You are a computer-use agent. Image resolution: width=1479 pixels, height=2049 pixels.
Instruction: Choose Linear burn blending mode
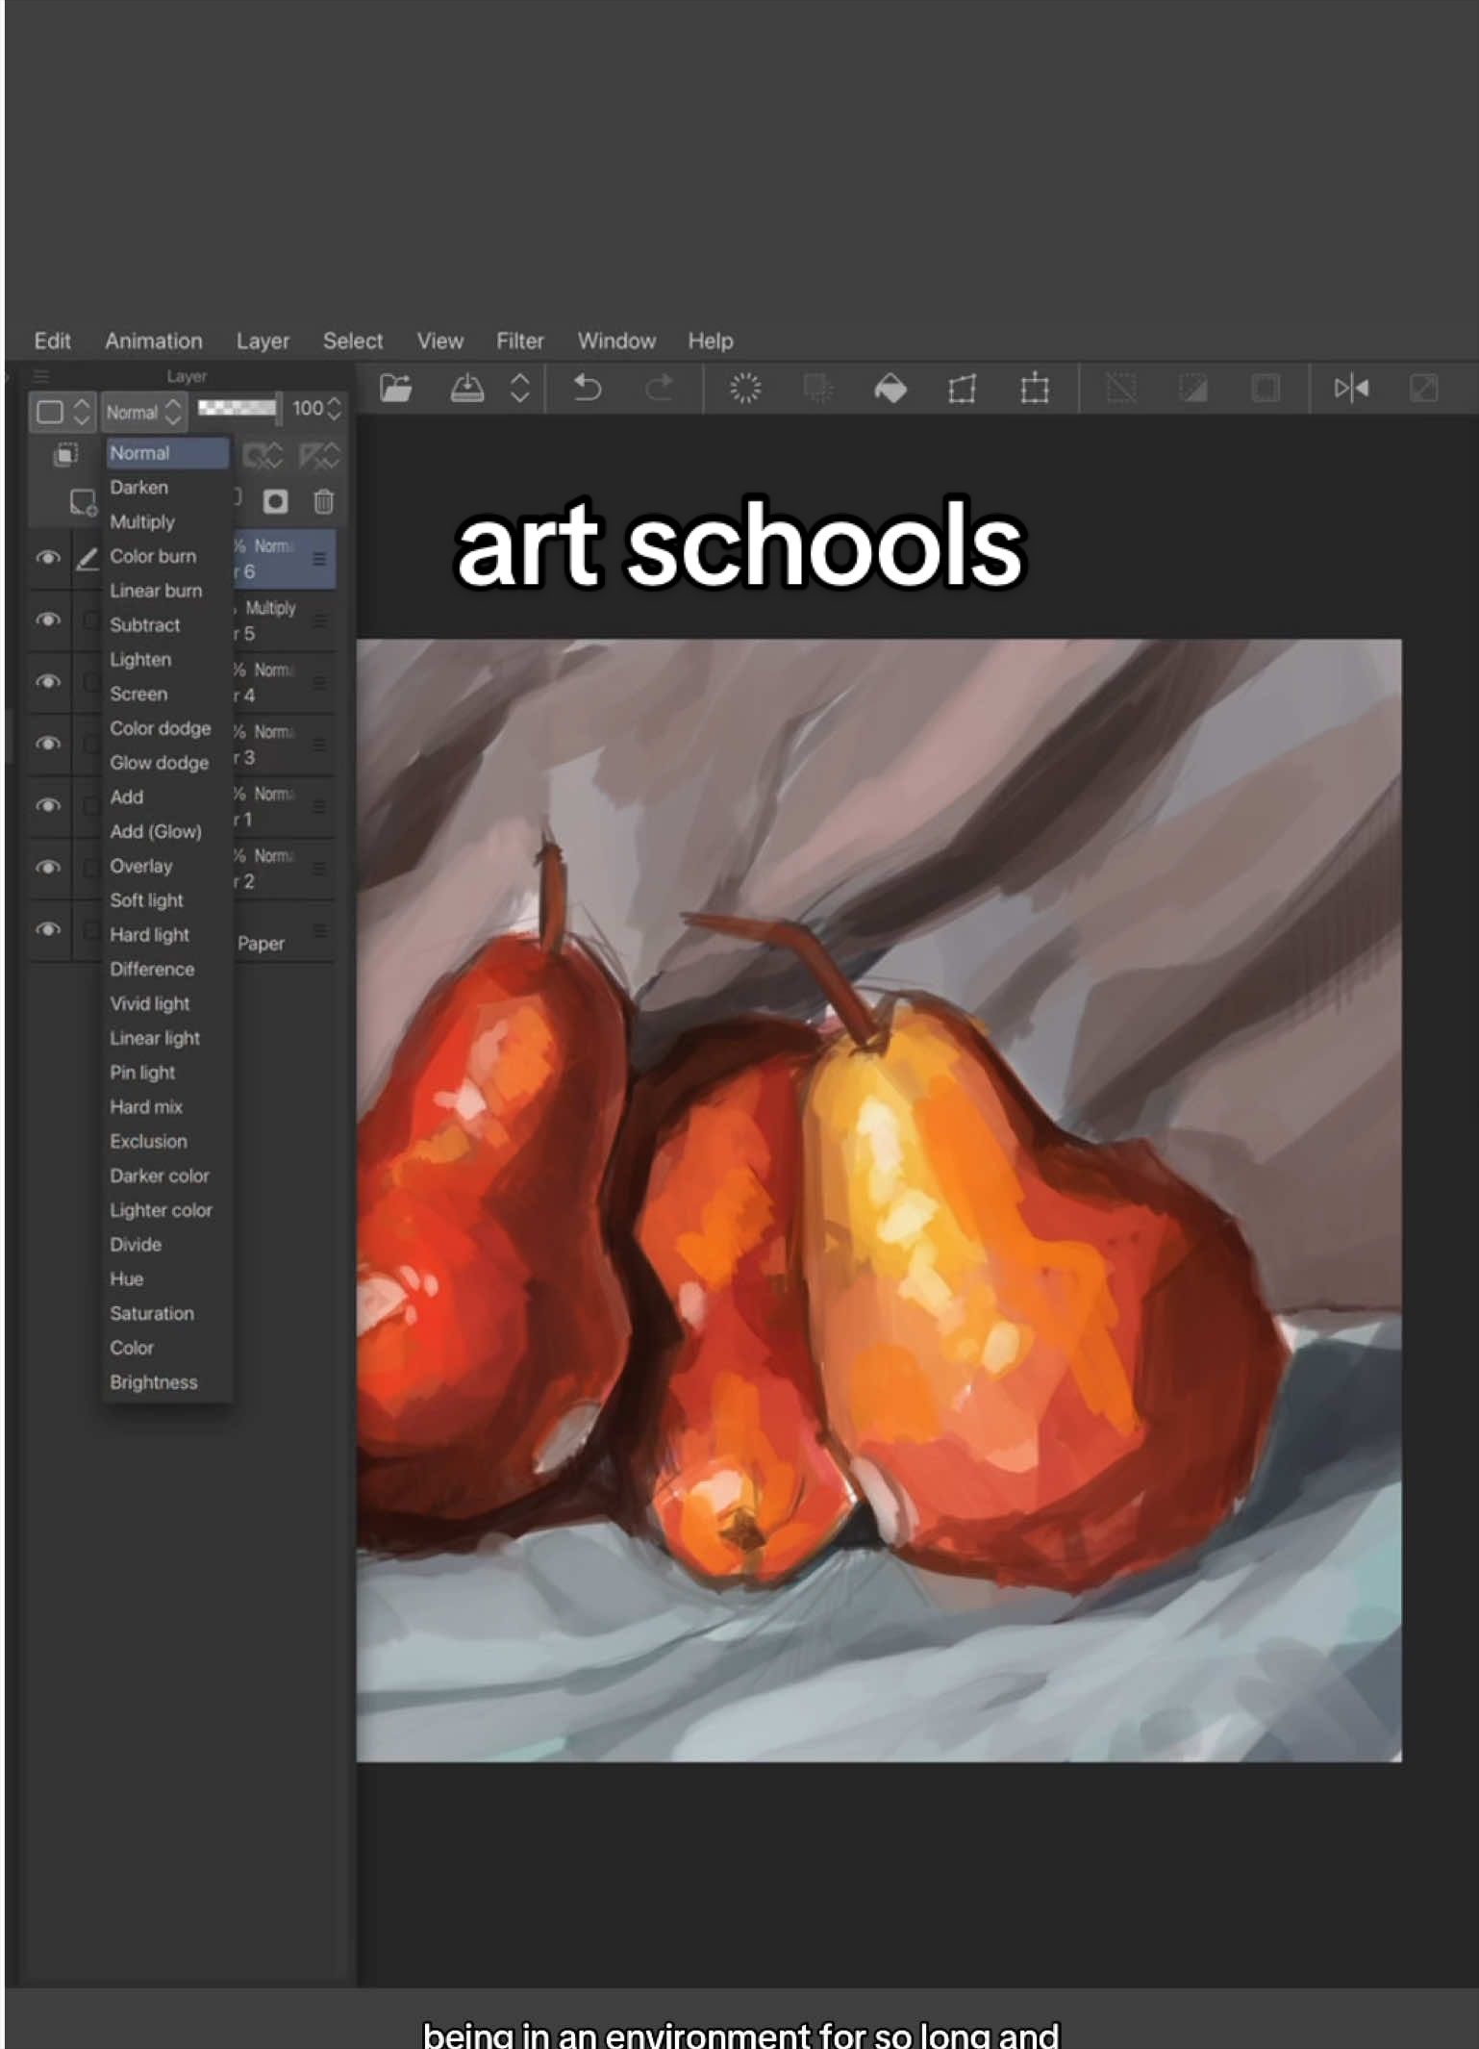[156, 591]
